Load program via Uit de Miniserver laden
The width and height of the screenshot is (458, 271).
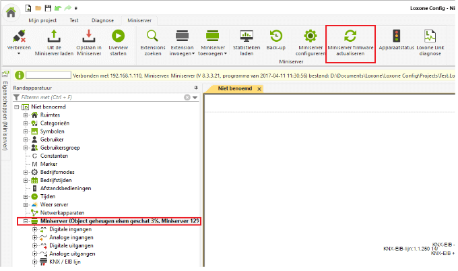pyautogui.click(x=55, y=36)
